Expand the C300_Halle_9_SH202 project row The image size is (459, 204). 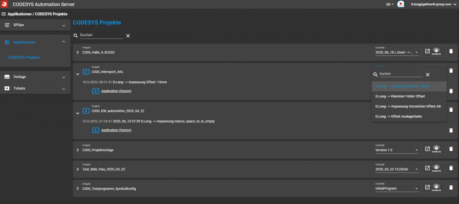(x=78, y=52)
